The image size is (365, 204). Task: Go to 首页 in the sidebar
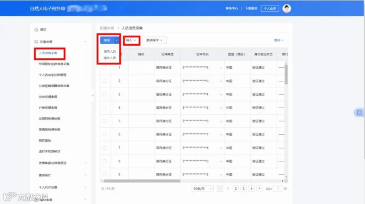(x=43, y=30)
